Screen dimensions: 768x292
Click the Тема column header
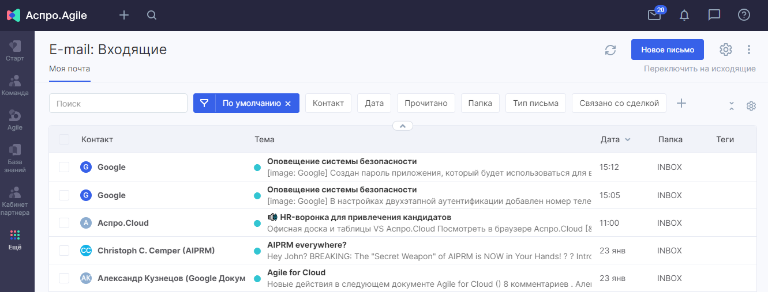tap(264, 139)
